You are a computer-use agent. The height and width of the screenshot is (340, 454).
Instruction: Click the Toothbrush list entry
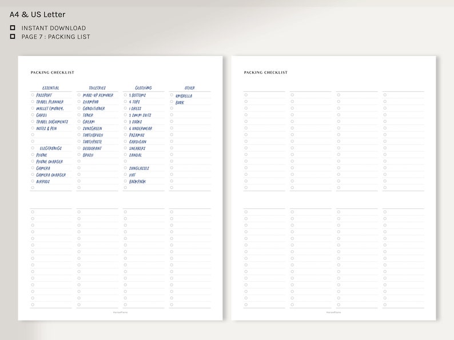pyautogui.click(x=93, y=135)
